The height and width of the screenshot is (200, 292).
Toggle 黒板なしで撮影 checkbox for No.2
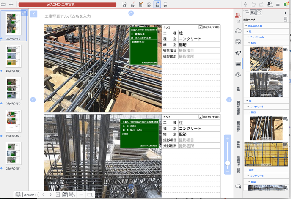coord(201,117)
